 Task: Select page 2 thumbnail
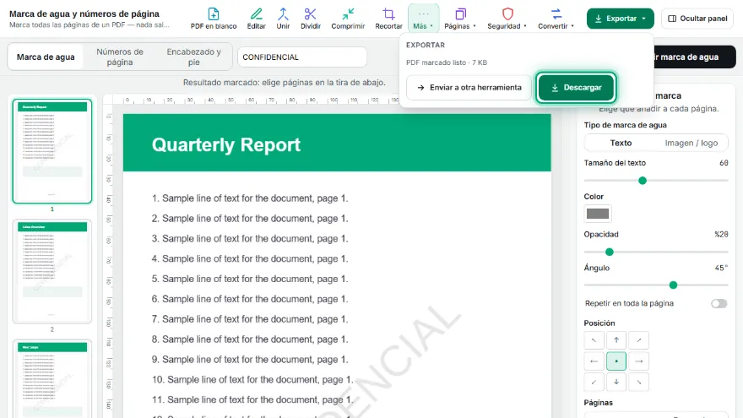click(x=52, y=271)
